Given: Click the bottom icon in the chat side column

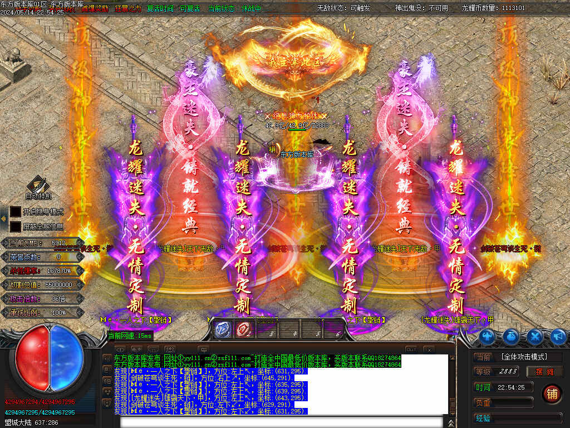Looking at the screenshot, I should pyautogui.click(x=107, y=402).
